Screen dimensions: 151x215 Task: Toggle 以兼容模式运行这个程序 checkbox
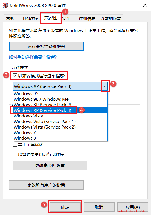[15, 76]
